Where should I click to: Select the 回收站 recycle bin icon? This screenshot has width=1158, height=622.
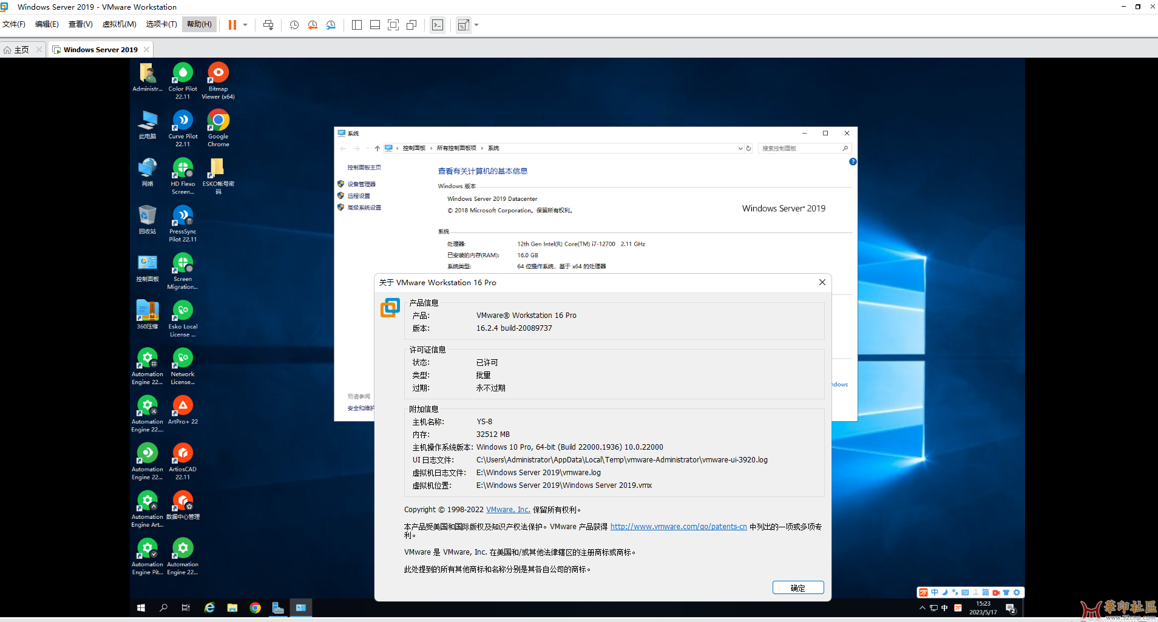tap(147, 219)
